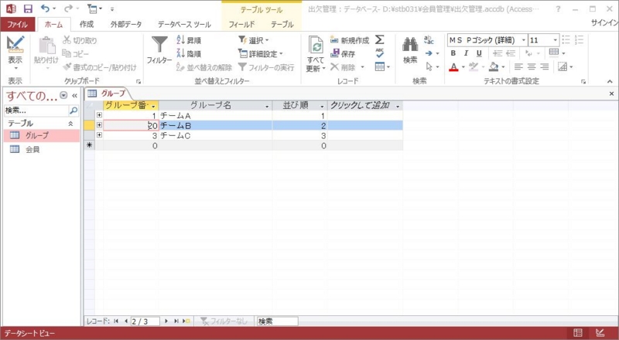Click the Totals sigma icon
The image size is (619, 340).
(x=379, y=40)
